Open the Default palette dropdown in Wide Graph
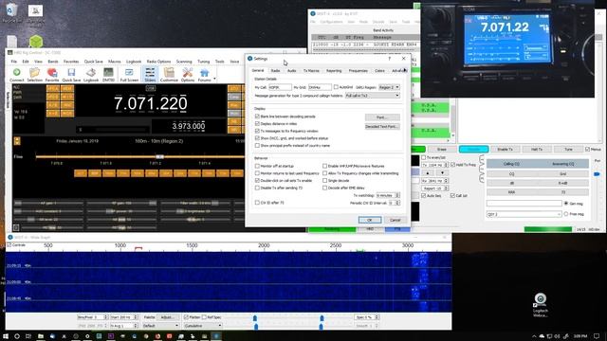 tap(160, 326)
